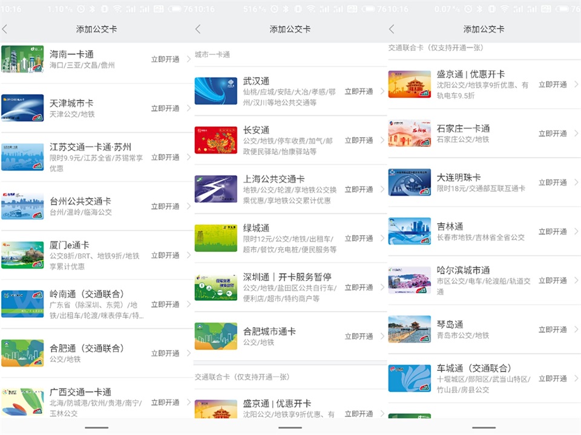This screenshot has width=581, height=435.
Task: Tap the title text 海南一卡通
Action: click(71, 54)
